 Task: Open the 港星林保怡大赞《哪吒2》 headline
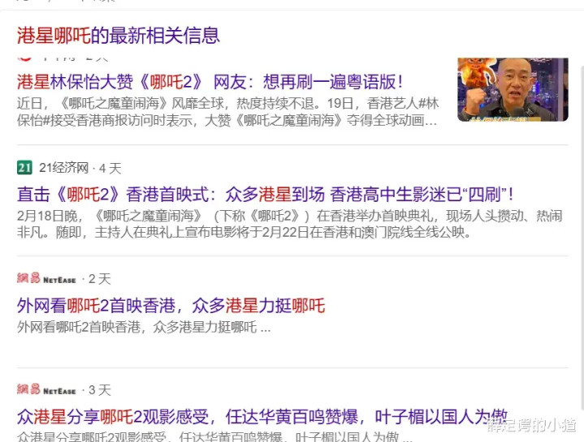(210, 82)
